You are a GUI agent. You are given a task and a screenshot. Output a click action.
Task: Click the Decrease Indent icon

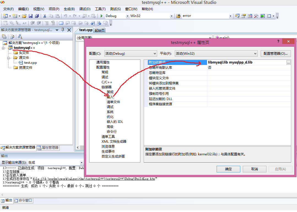click(x=32, y=23)
